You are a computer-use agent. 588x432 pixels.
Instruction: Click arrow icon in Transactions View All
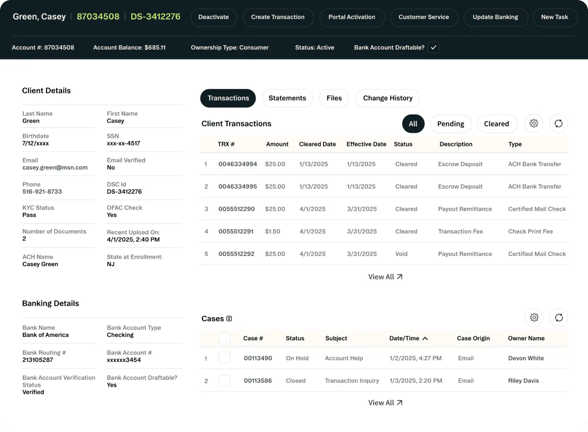point(400,277)
